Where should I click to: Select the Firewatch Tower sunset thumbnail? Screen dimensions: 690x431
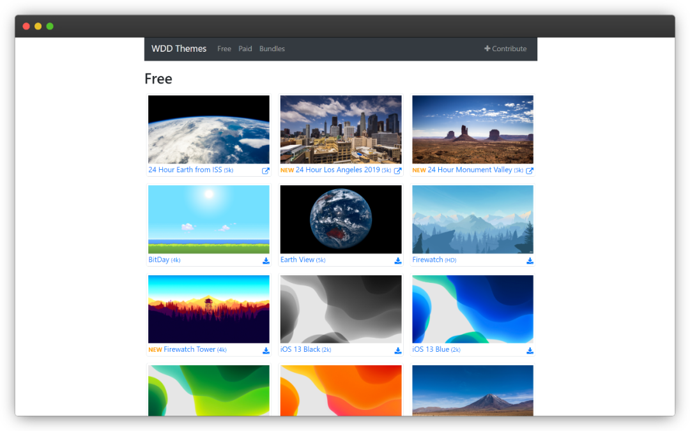(x=208, y=309)
